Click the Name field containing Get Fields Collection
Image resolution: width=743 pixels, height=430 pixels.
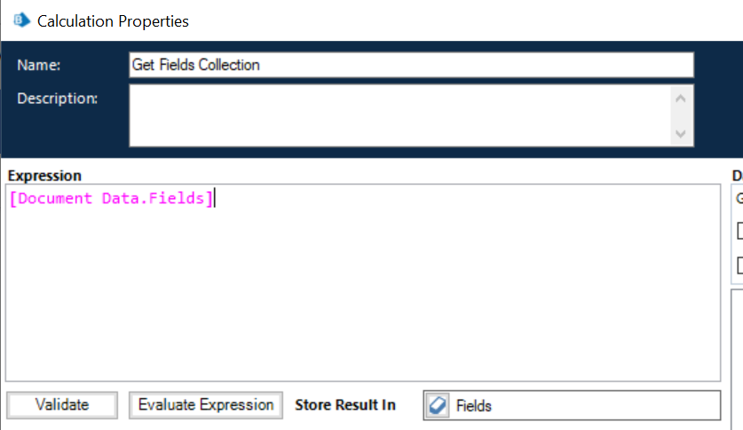point(410,65)
